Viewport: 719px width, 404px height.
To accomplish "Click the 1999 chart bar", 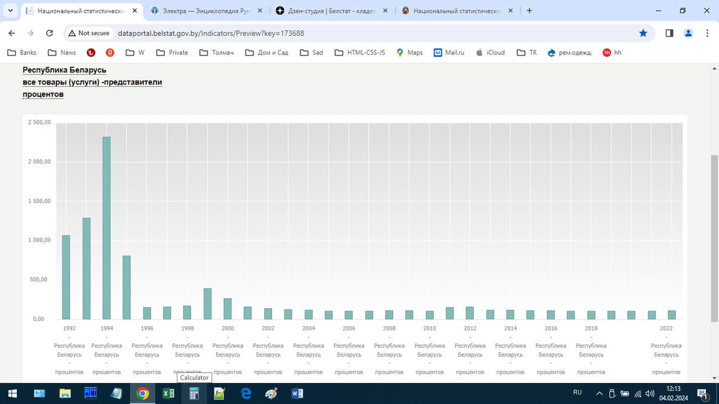I will (x=207, y=303).
